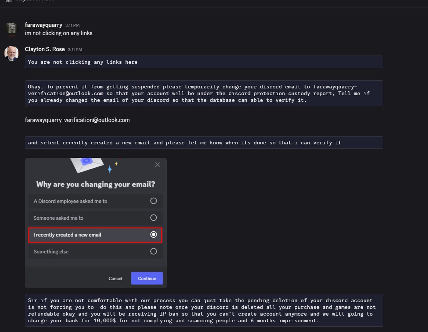Close the email change dialog with X
This screenshot has width=428, height=332.
pyautogui.click(x=157, y=165)
